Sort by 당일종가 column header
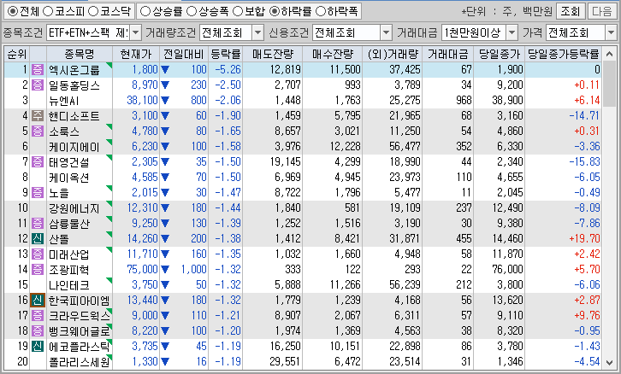This screenshot has width=621, height=374. 499,54
